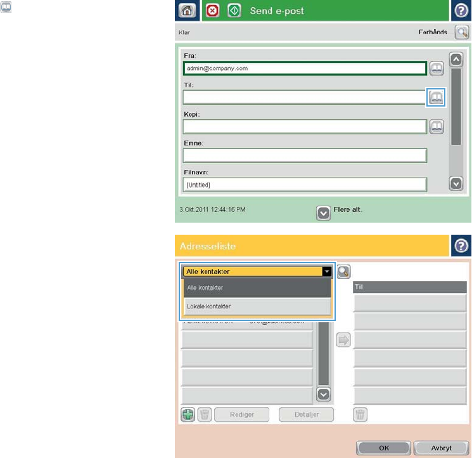Select Lokale kontakter in dropdown list
The image size is (472, 458).
click(x=257, y=306)
